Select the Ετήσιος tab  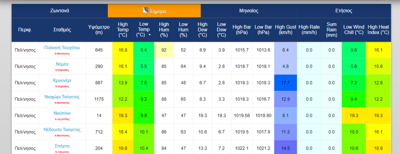pyautogui.click(x=344, y=11)
